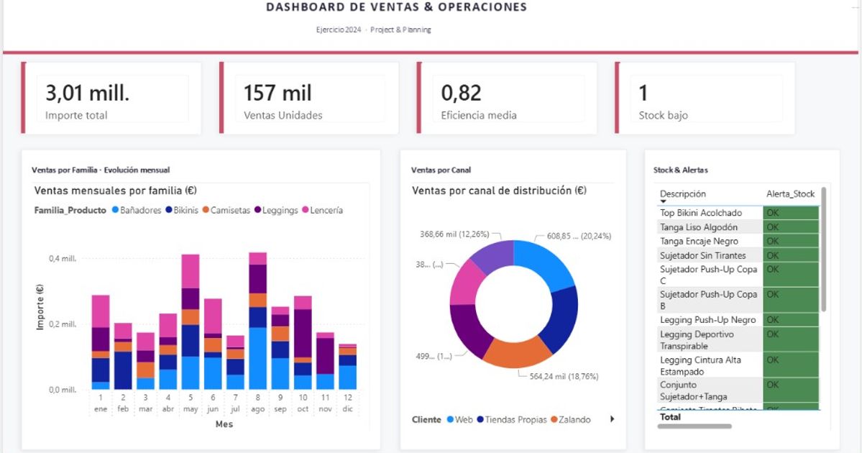The image size is (862, 453).
Task: Click the Ejercicio 2024 subtitle text
Action: [339, 29]
